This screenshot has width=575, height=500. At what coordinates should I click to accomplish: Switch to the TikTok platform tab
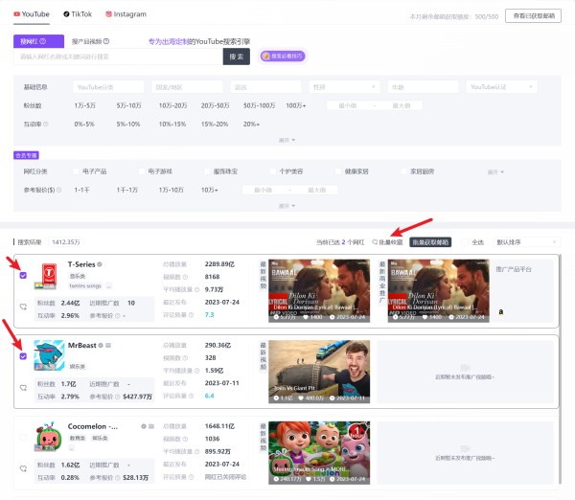(x=78, y=14)
